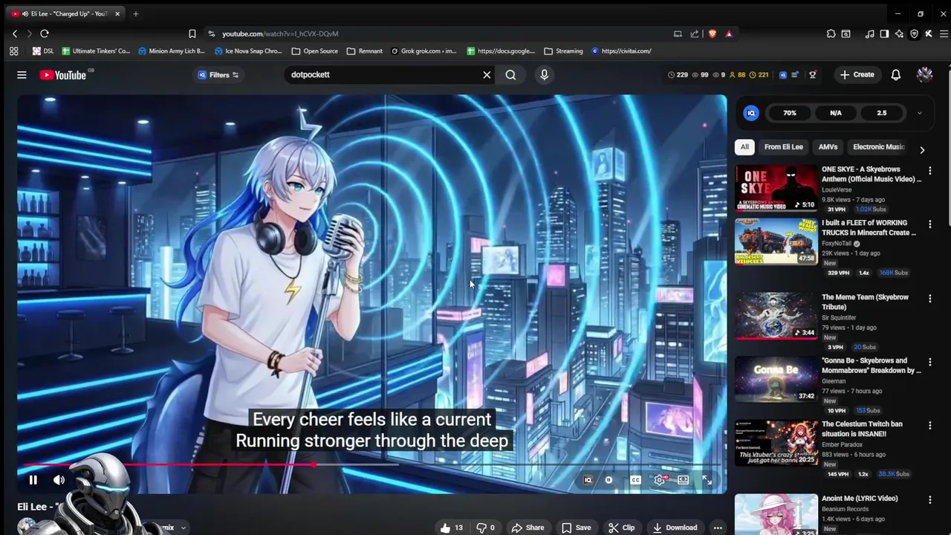The image size is (951, 535).
Task: Open the Streaming bookmarks folder
Action: [x=563, y=51]
